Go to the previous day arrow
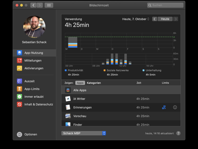Viewport: 198px width, 149px height. point(155,19)
